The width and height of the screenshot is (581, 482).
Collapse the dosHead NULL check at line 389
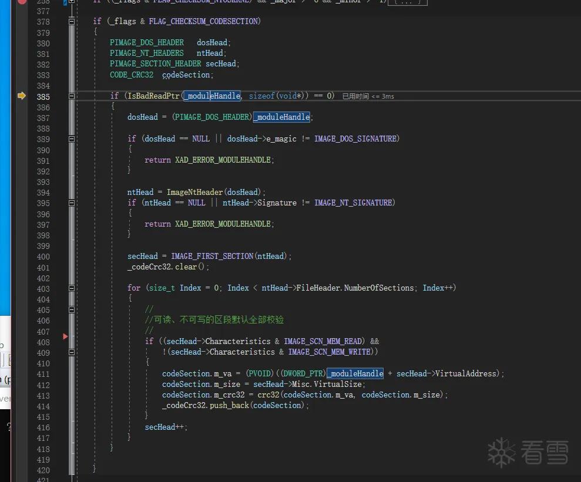pos(72,139)
